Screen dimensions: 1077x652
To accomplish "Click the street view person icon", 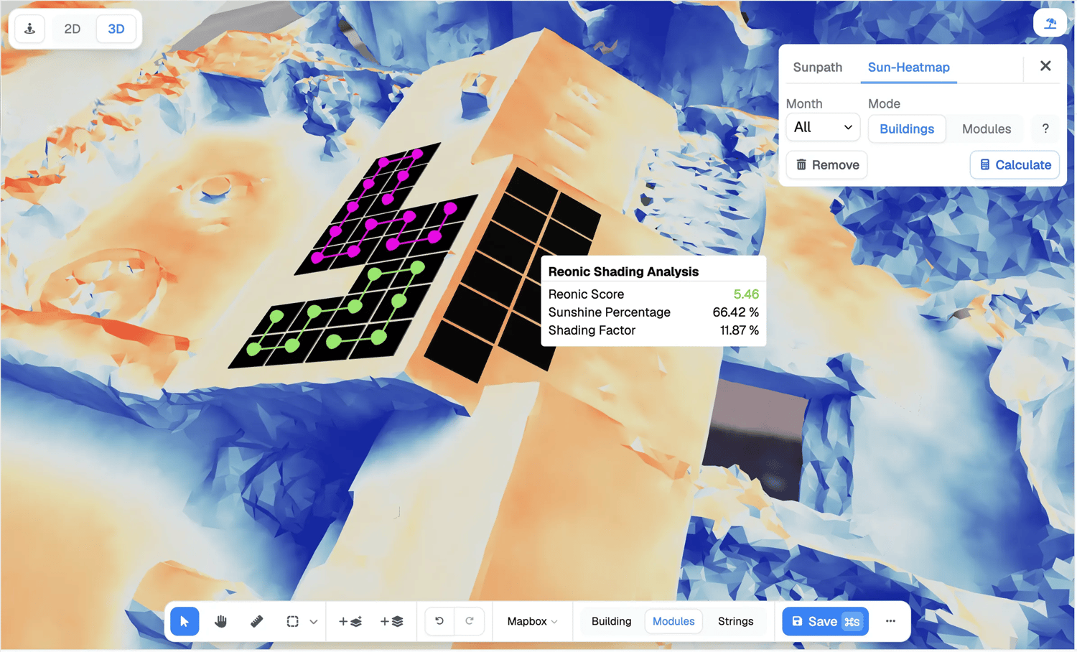I will pyautogui.click(x=30, y=29).
